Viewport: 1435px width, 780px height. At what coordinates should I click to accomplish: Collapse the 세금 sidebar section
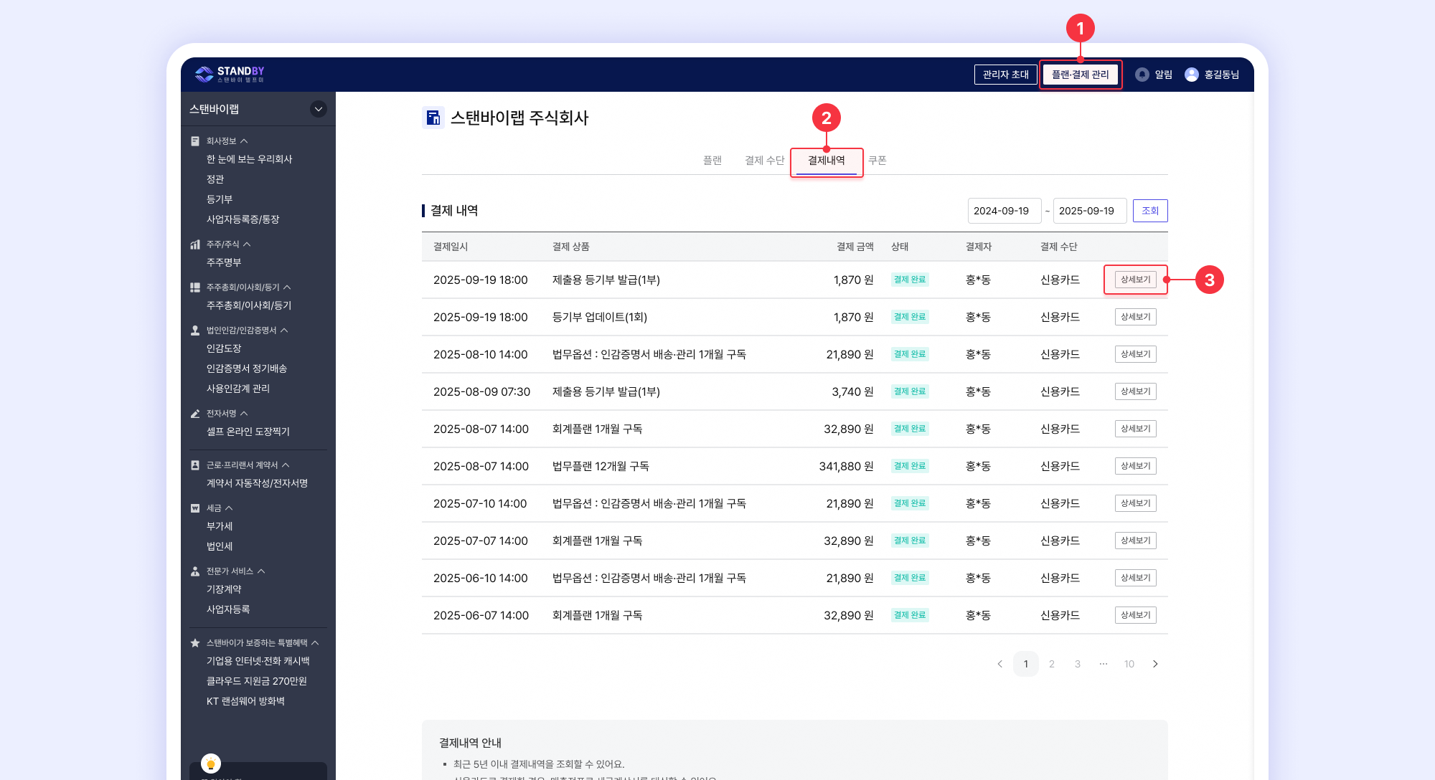tap(229, 508)
